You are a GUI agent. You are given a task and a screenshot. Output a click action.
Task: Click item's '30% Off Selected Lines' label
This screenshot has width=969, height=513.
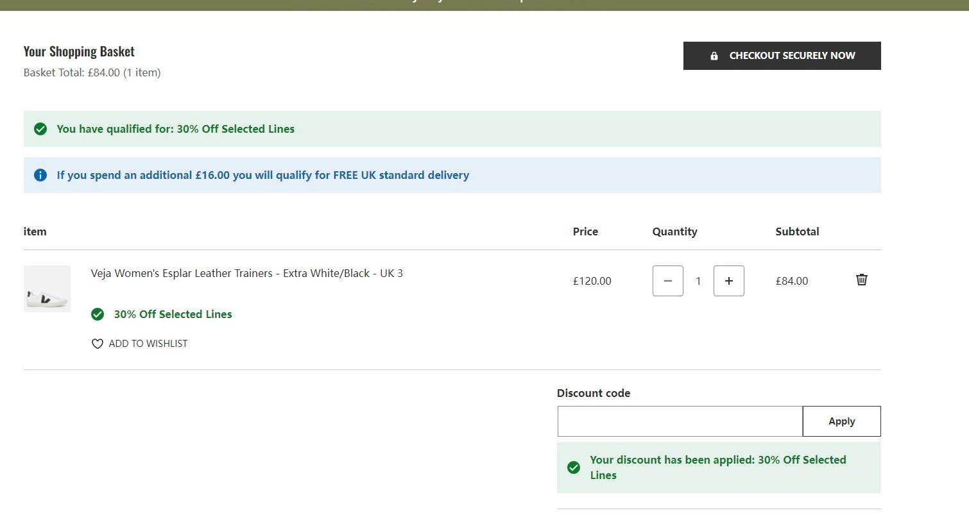pos(173,314)
